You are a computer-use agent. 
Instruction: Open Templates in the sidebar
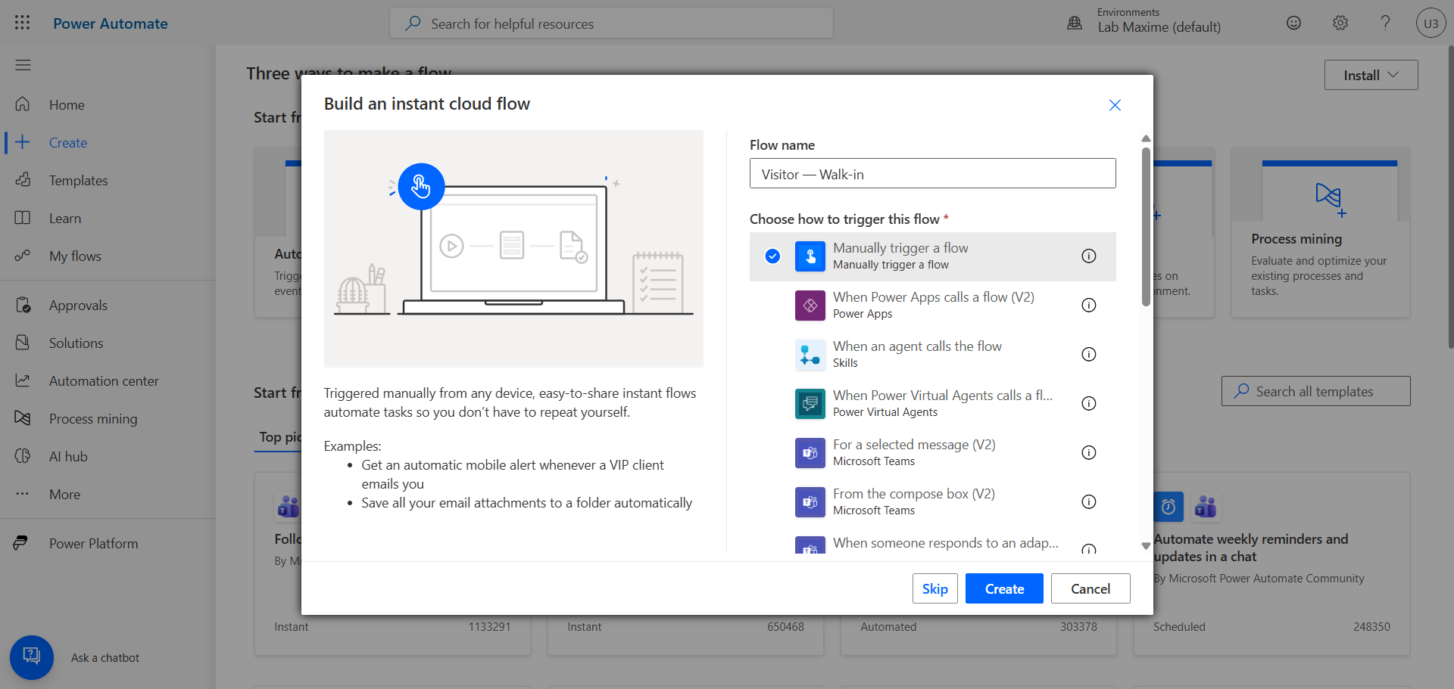108,181
